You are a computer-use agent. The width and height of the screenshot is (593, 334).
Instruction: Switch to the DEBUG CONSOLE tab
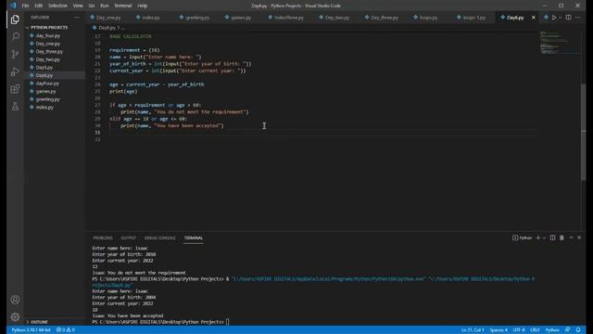(159, 238)
